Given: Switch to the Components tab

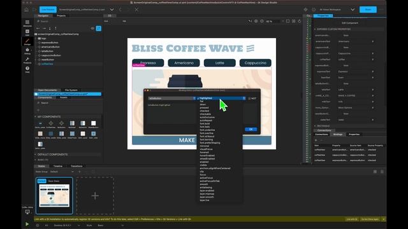Looking at the screenshot, I should tap(45, 97).
